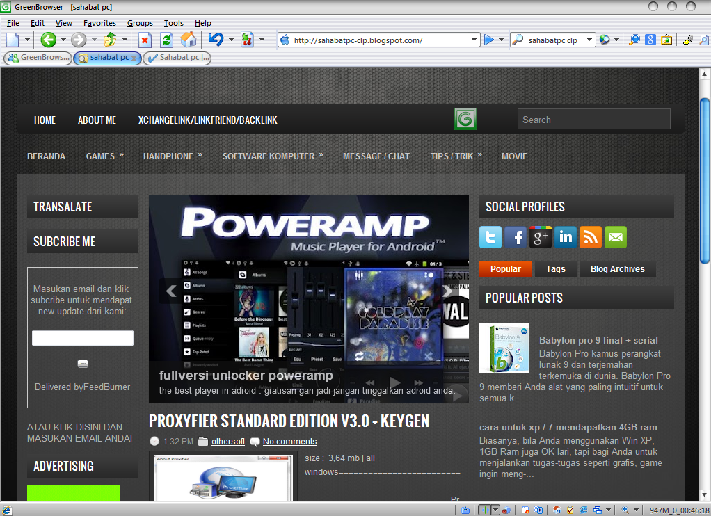Toggle the page with arrow status icon

[538, 510]
